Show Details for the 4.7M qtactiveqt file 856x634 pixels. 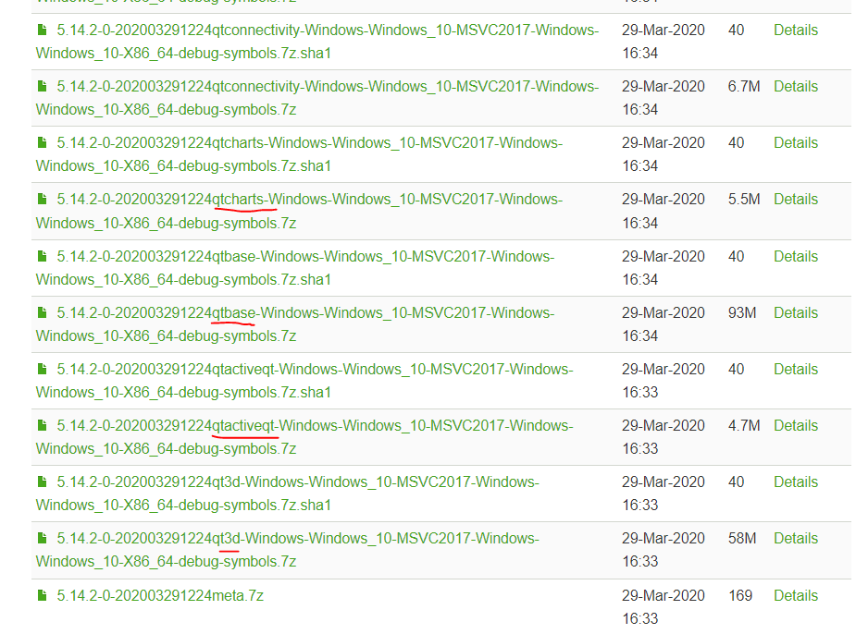pyautogui.click(x=796, y=426)
